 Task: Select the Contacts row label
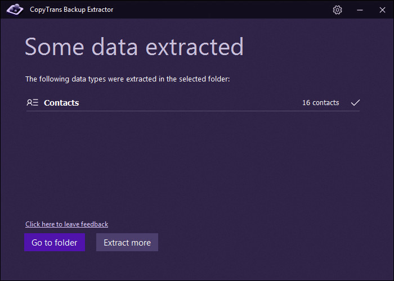tap(61, 103)
